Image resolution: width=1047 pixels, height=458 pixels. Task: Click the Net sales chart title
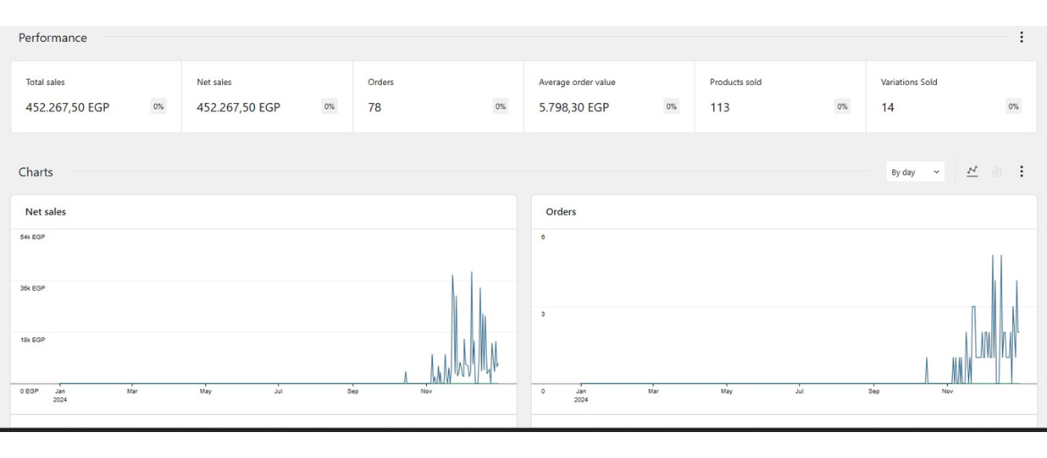coord(46,212)
